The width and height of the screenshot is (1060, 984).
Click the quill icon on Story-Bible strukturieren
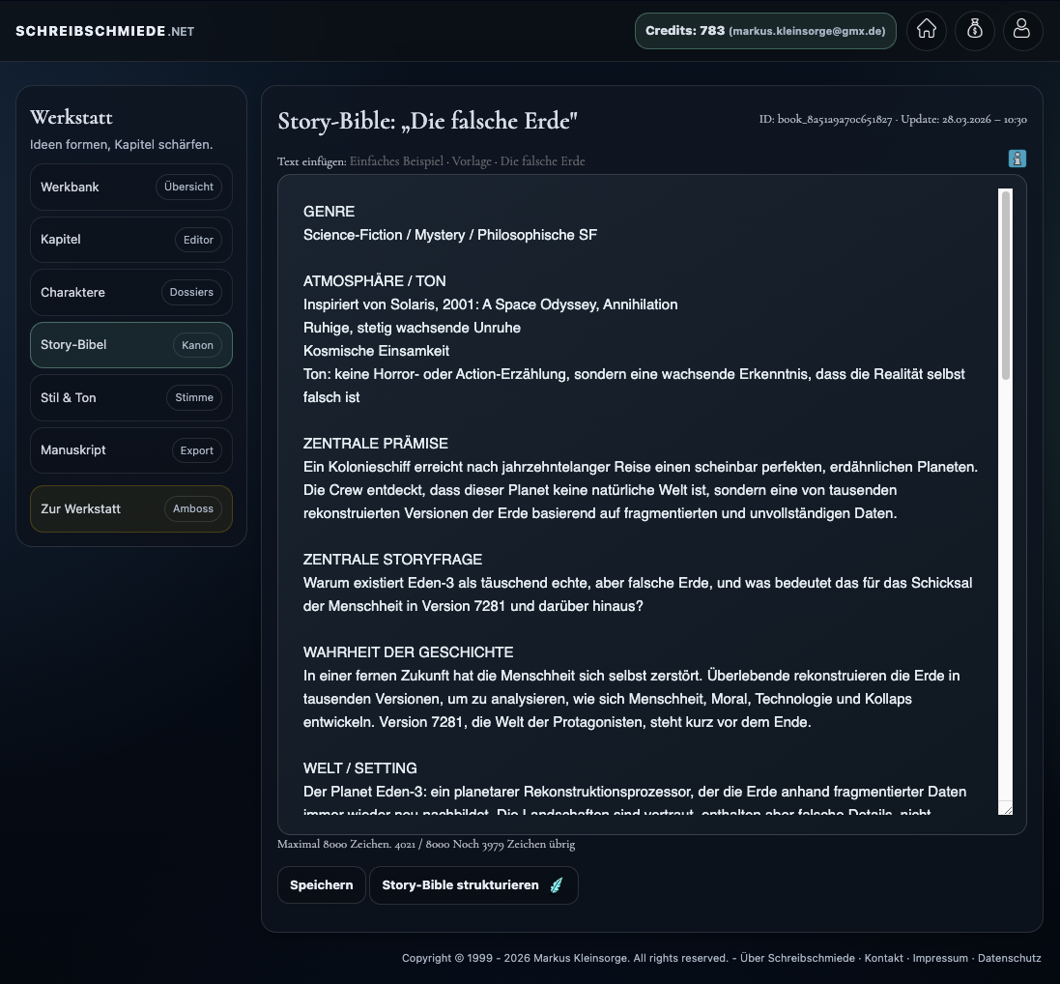pos(555,884)
